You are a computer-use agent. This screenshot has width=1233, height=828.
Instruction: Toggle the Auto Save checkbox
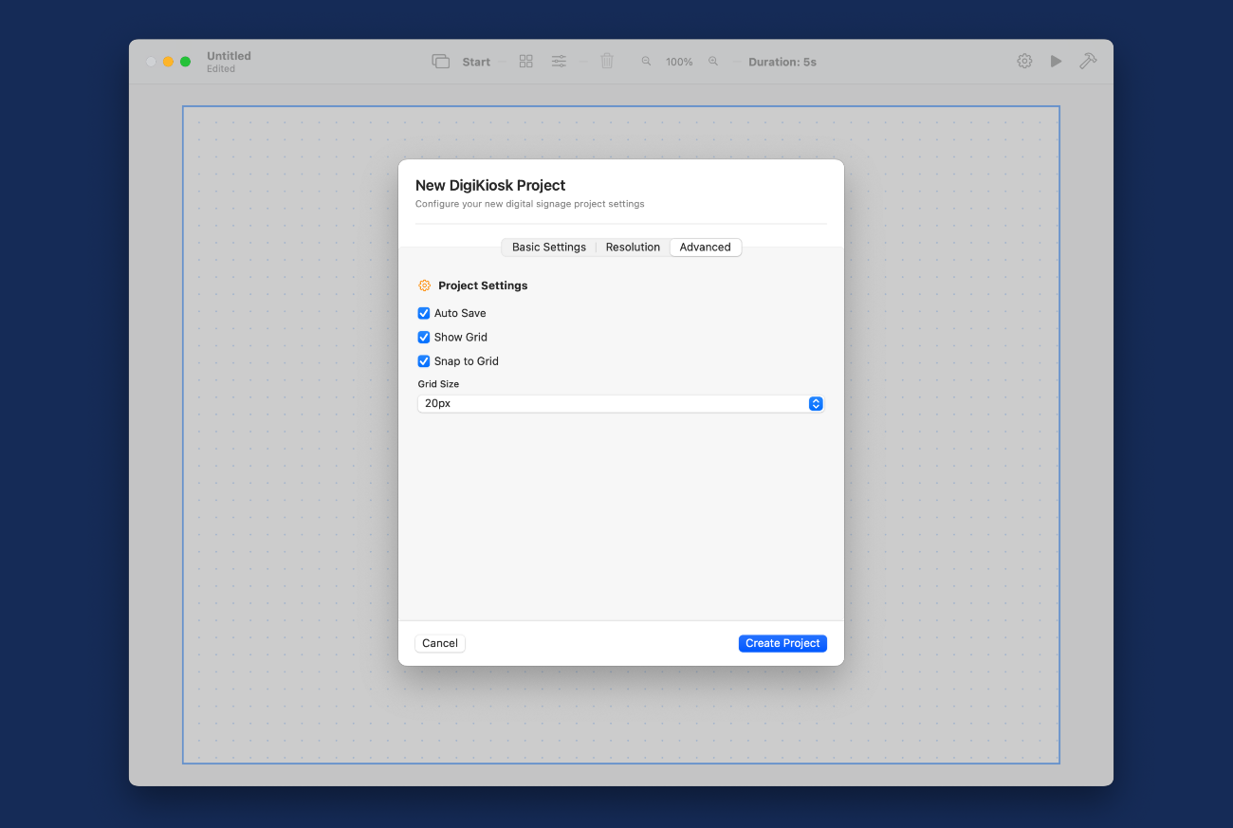coord(424,313)
